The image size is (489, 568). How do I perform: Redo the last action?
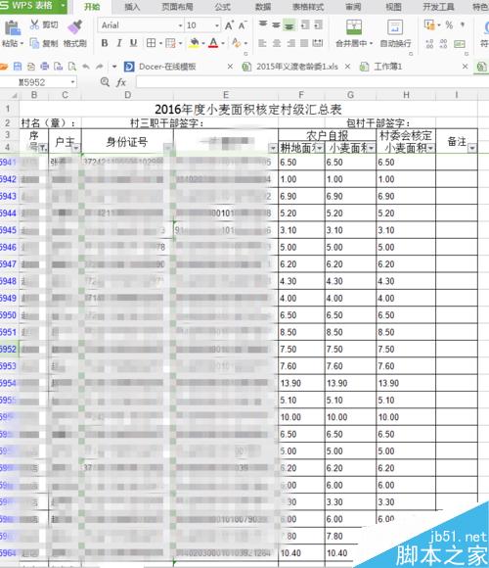point(100,67)
